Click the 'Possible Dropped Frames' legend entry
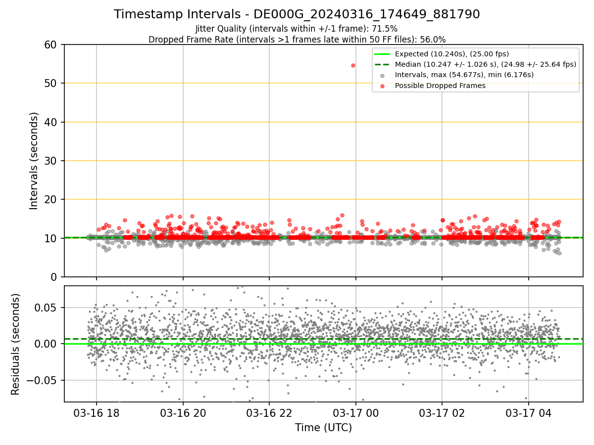This screenshot has width=594, height=445. click(440, 86)
